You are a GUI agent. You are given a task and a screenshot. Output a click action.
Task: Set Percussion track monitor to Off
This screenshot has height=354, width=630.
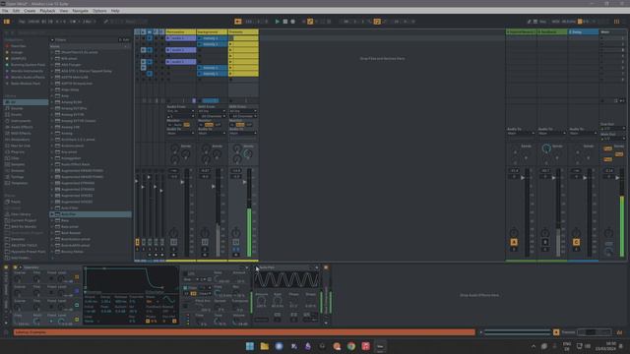point(186,125)
